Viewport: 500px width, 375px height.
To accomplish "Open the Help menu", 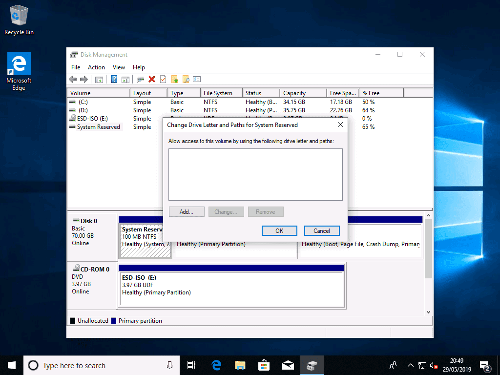I will (x=139, y=67).
